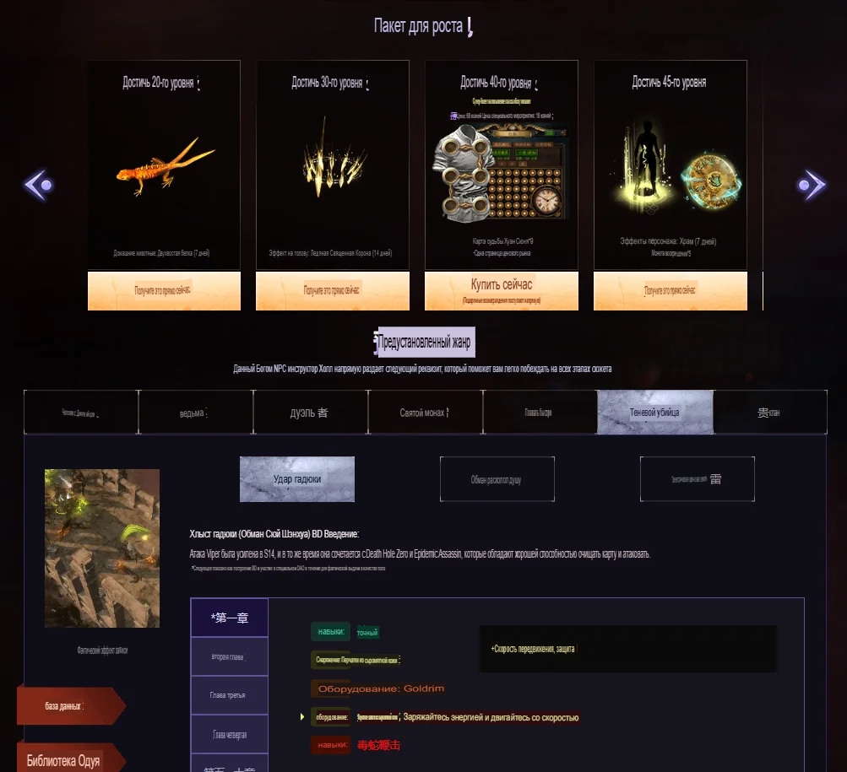Expand the Глава третья chapter

[230, 695]
